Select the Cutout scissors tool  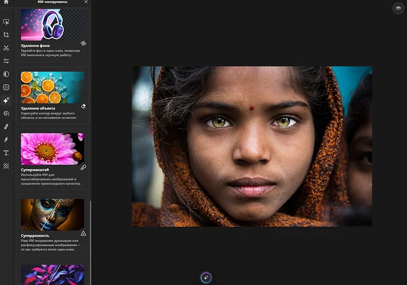click(x=6, y=48)
